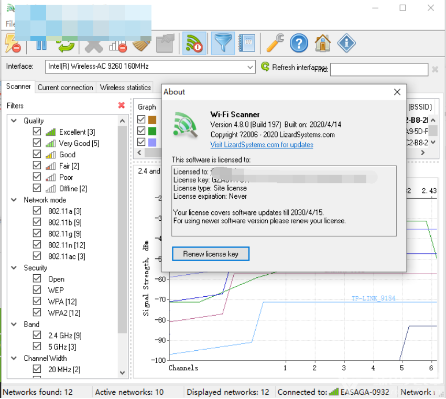Click the Poor signal bars icon

[51, 177]
